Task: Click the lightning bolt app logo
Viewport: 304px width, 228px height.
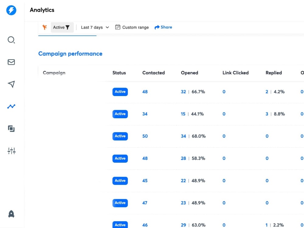Action: tap(11, 10)
